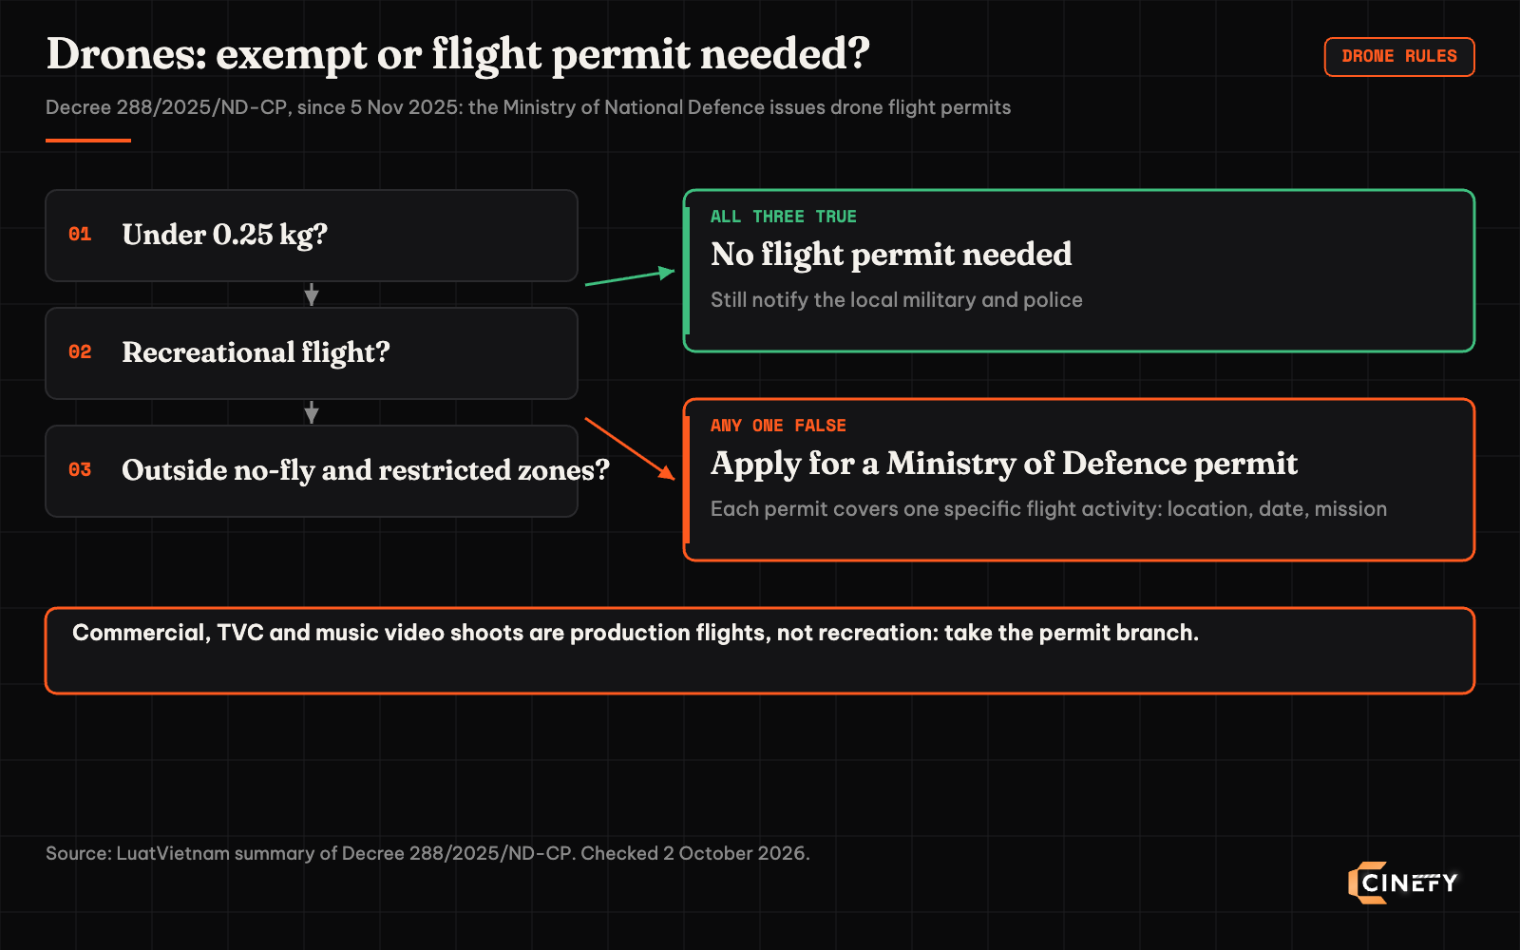The height and width of the screenshot is (950, 1520).
Task: Click the LuatVietnam source citation line
Action: tap(427, 853)
